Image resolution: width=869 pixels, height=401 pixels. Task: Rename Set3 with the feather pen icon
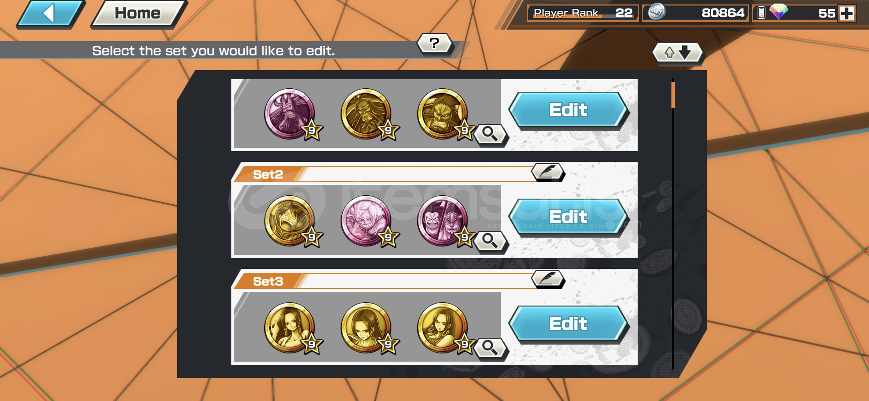click(548, 279)
